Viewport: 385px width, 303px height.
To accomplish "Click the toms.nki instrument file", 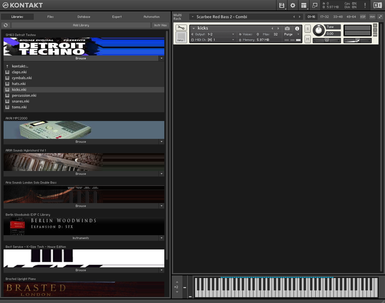I will click(x=84, y=107).
